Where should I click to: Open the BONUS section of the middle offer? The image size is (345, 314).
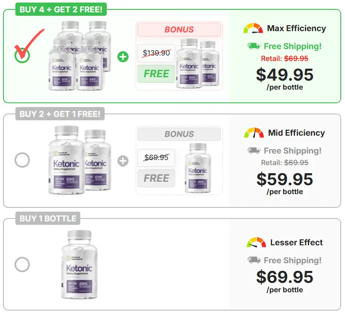point(179,134)
